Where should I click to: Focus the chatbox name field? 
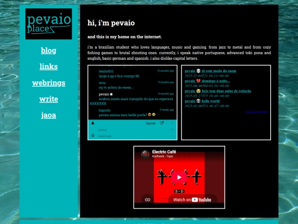point(133,130)
